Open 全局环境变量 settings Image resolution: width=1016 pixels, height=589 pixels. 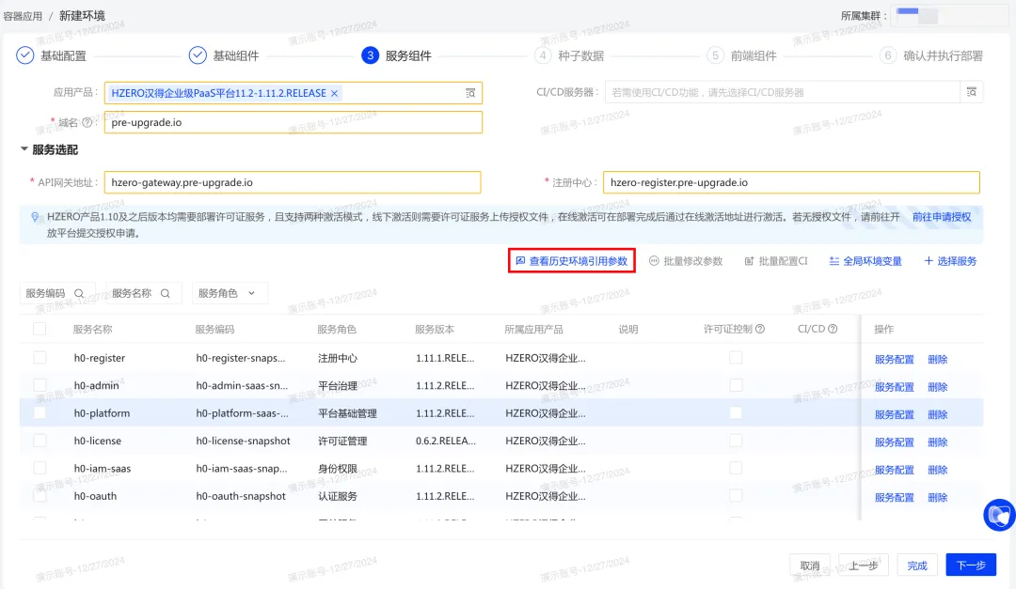pos(865,261)
